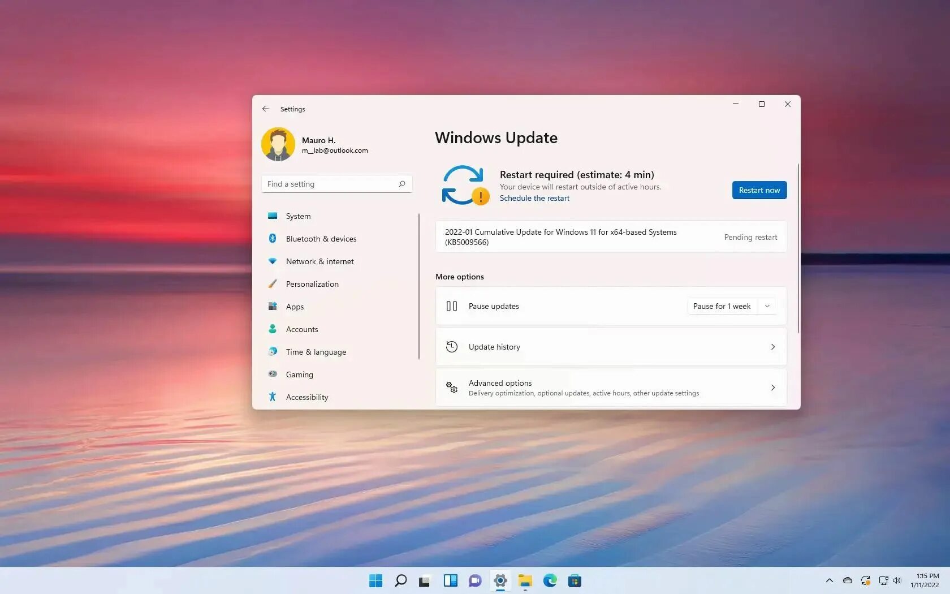Open Update history
Screen dimensions: 950x594
coord(611,347)
